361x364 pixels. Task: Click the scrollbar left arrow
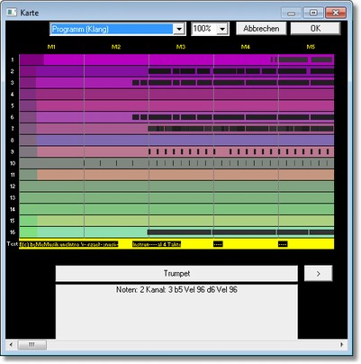(x=11, y=344)
